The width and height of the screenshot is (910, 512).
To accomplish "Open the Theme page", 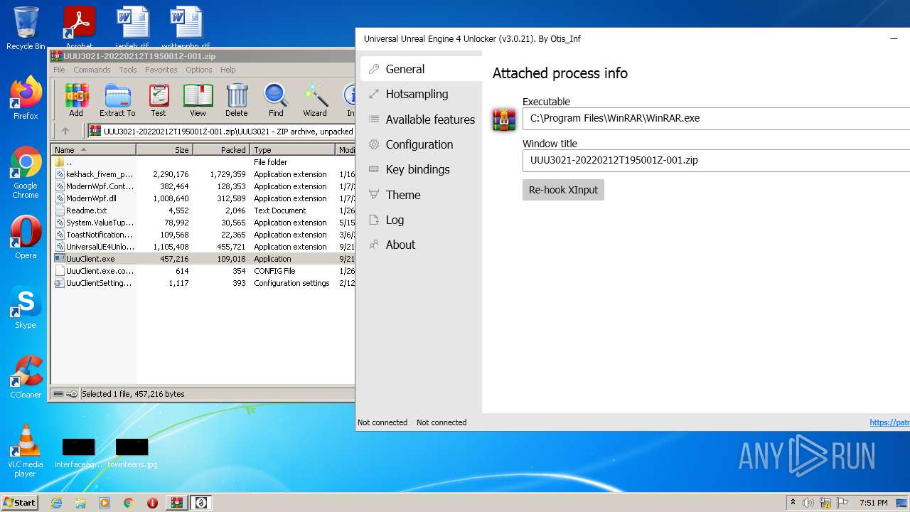I will click(x=421, y=195).
